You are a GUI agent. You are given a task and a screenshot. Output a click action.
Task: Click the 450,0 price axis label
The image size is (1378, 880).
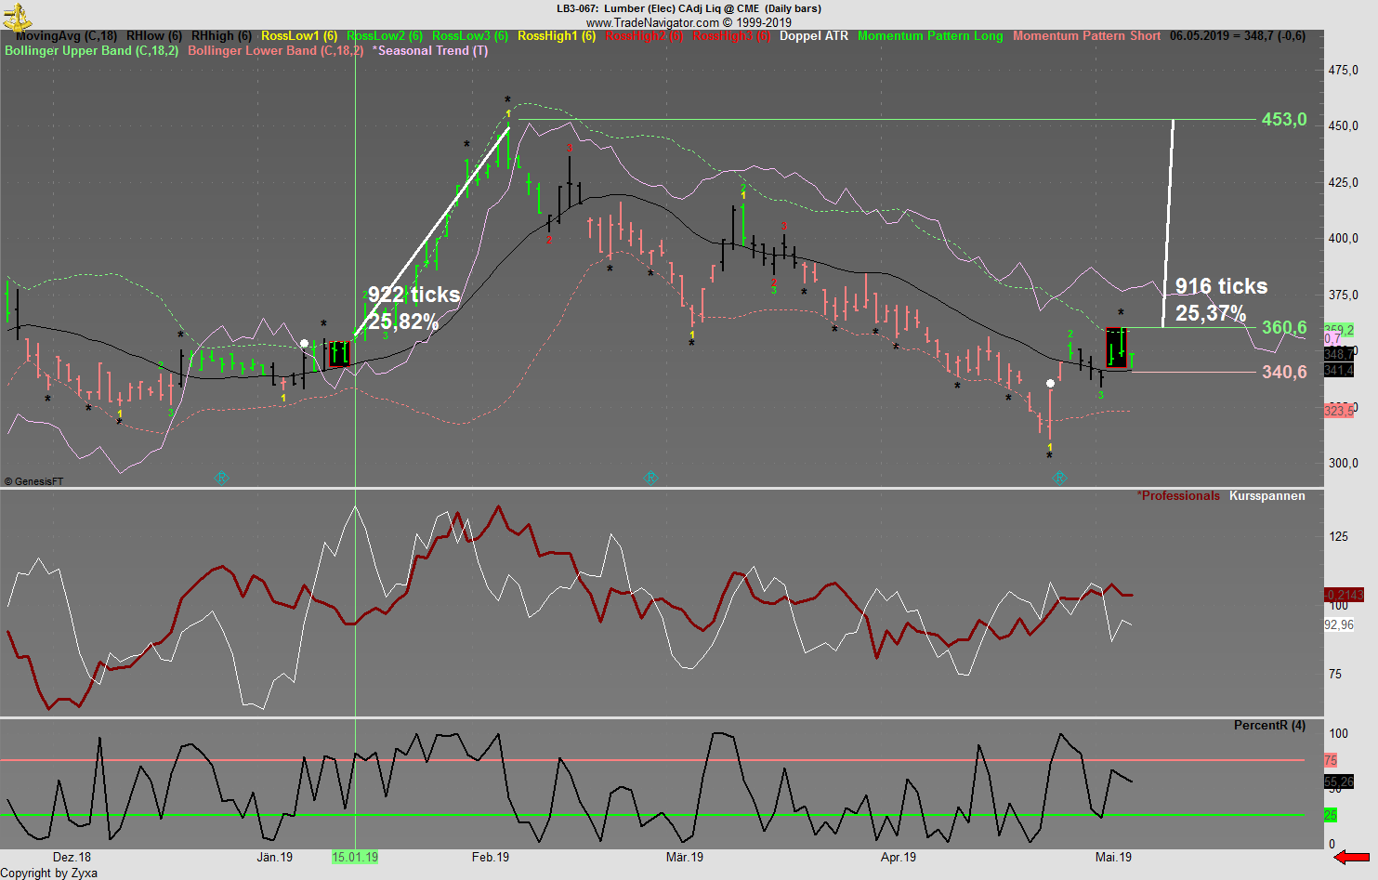point(1344,126)
